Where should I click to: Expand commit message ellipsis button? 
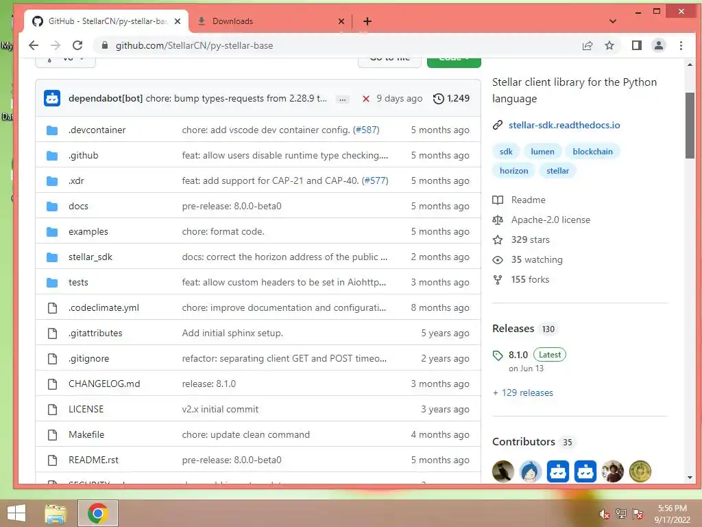pyautogui.click(x=343, y=99)
